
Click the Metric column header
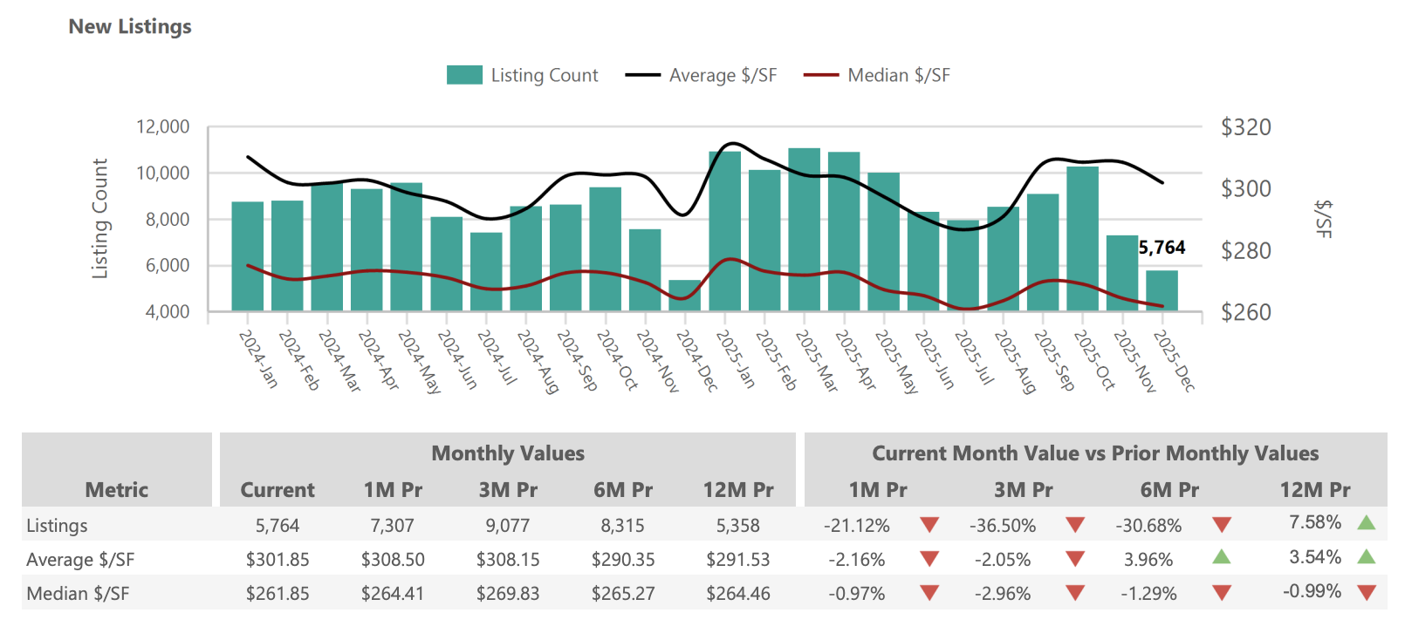coord(116,490)
